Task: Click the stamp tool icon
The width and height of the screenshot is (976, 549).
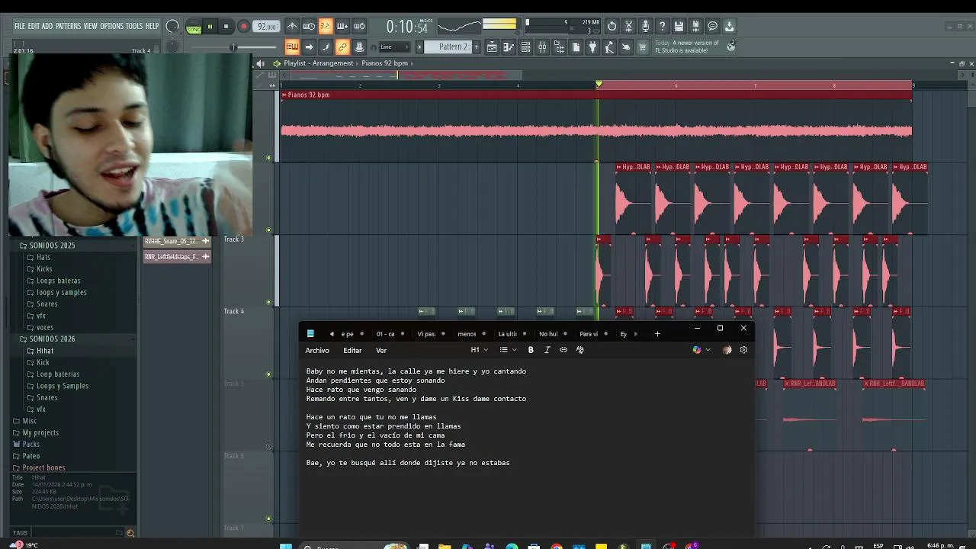Action: click(x=359, y=47)
